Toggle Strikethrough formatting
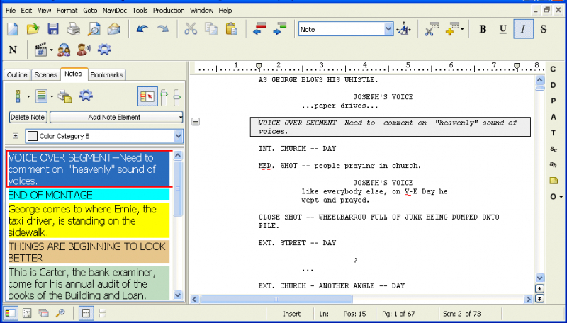The height and width of the screenshot is (323, 567). [x=544, y=29]
